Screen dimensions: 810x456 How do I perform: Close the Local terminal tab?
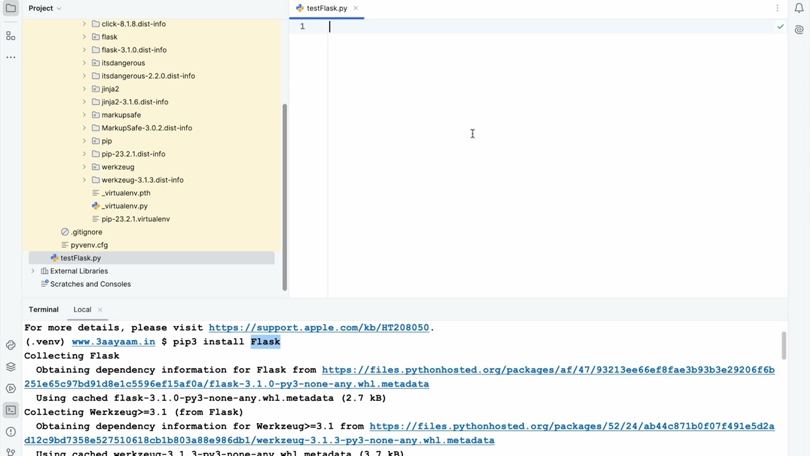coord(100,310)
